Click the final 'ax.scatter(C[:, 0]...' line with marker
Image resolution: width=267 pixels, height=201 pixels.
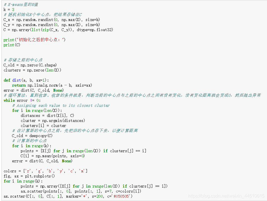pyautogui.click(x=68, y=197)
